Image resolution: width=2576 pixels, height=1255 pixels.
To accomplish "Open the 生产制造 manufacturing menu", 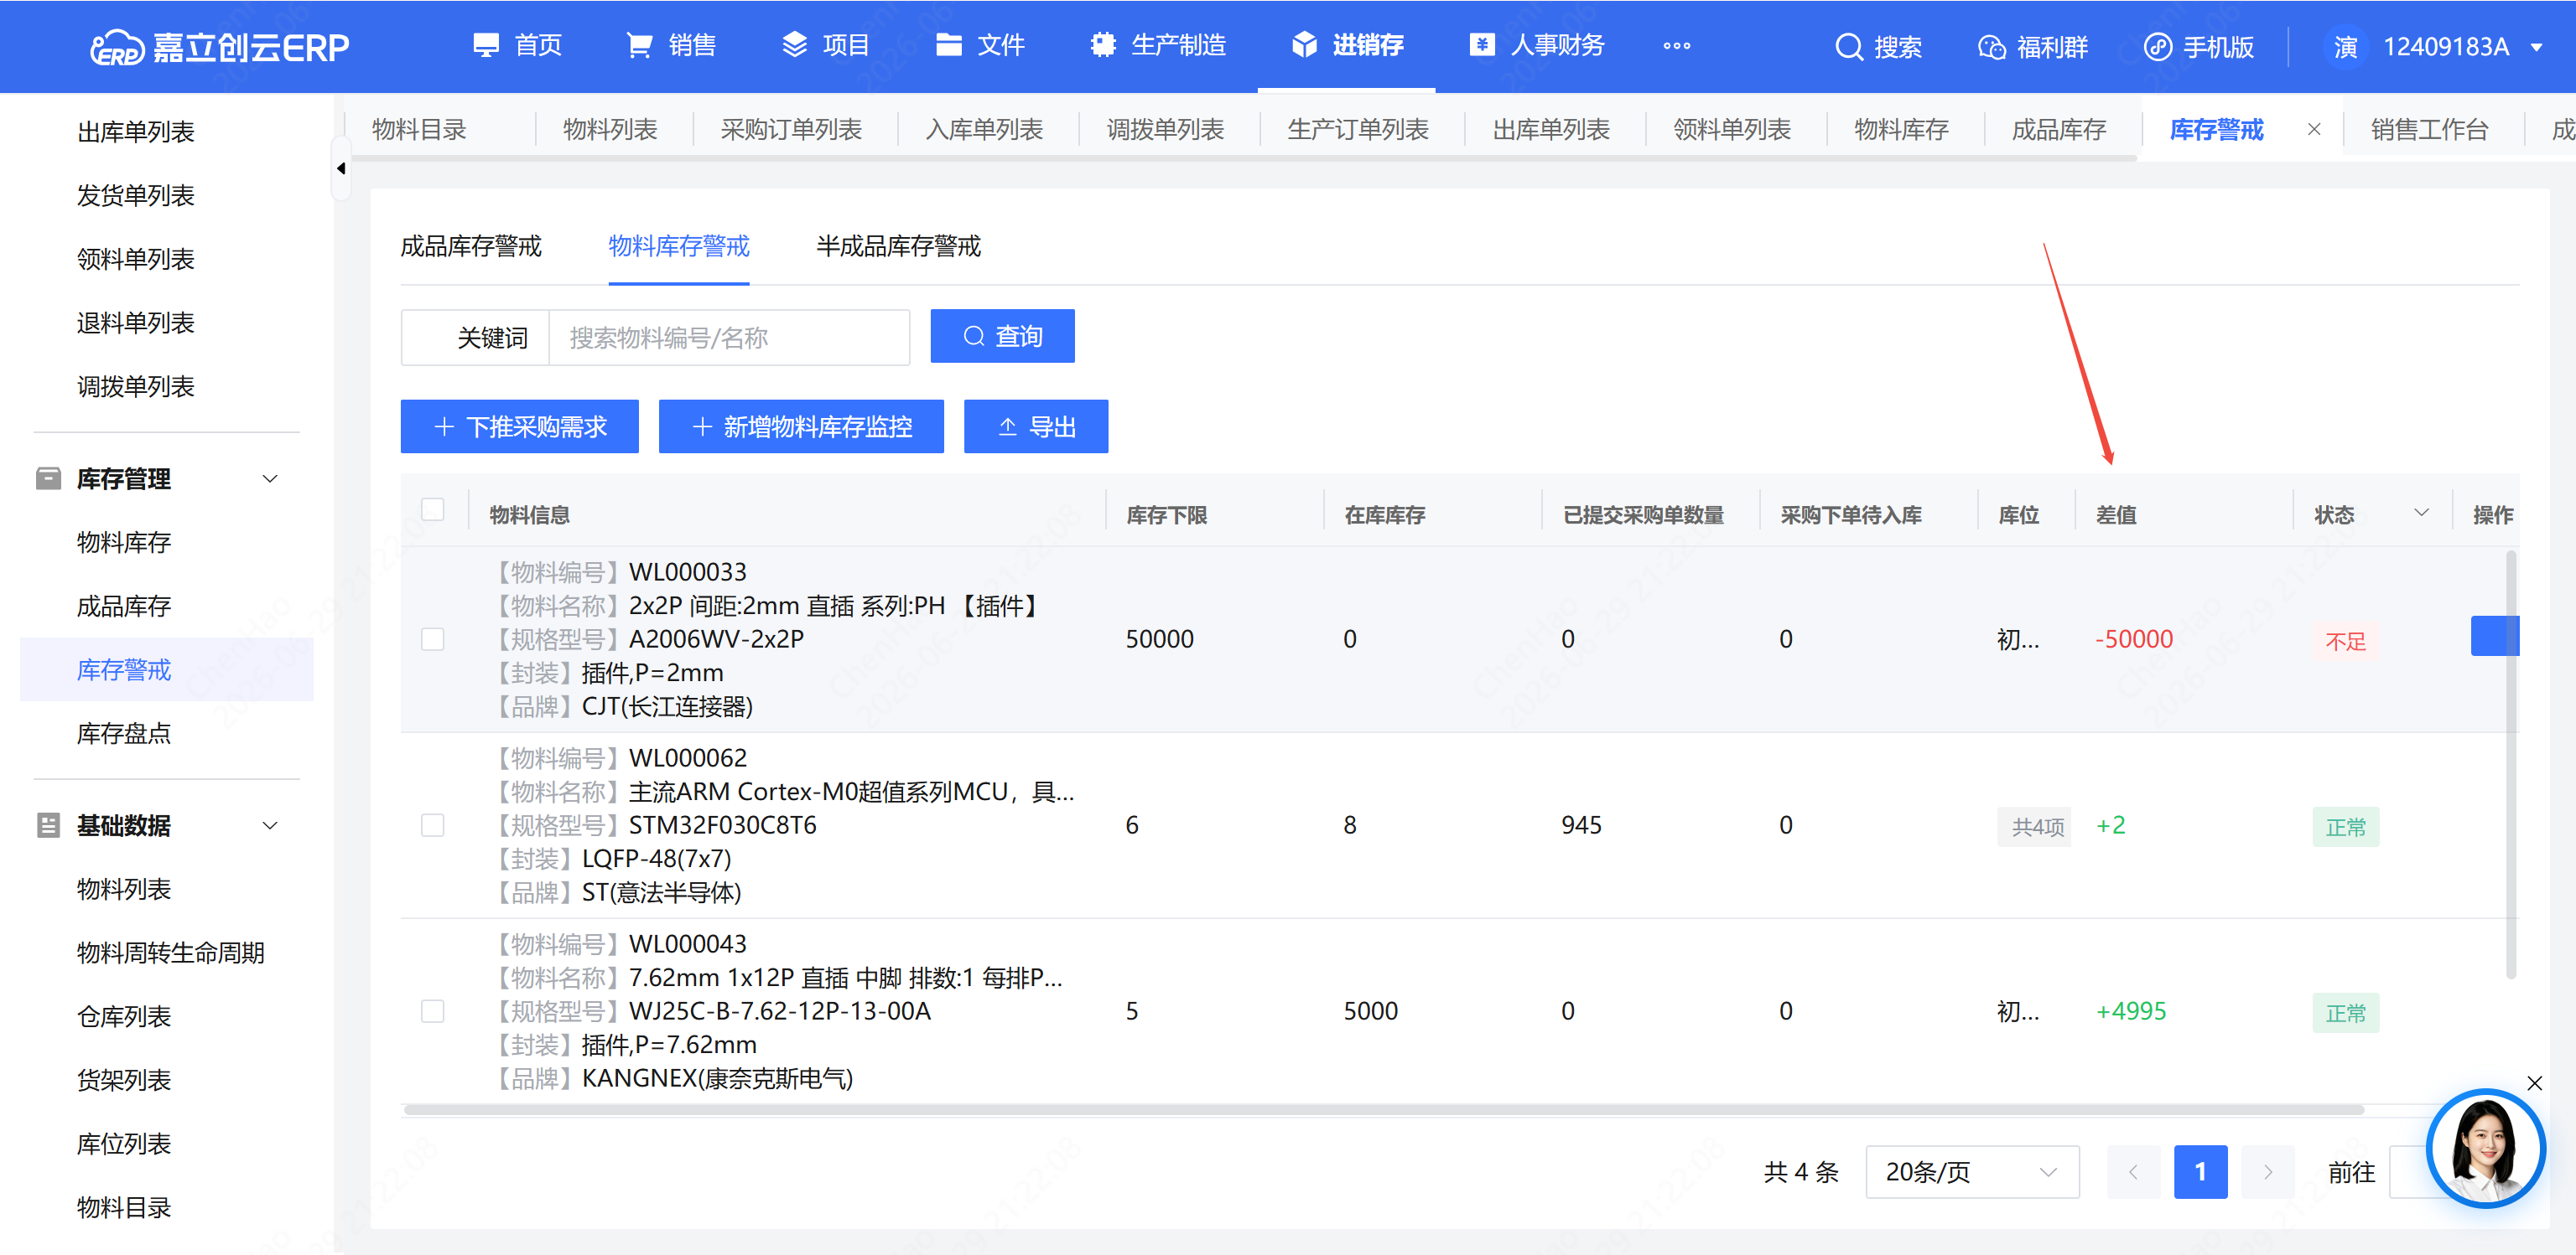I will [x=1158, y=46].
